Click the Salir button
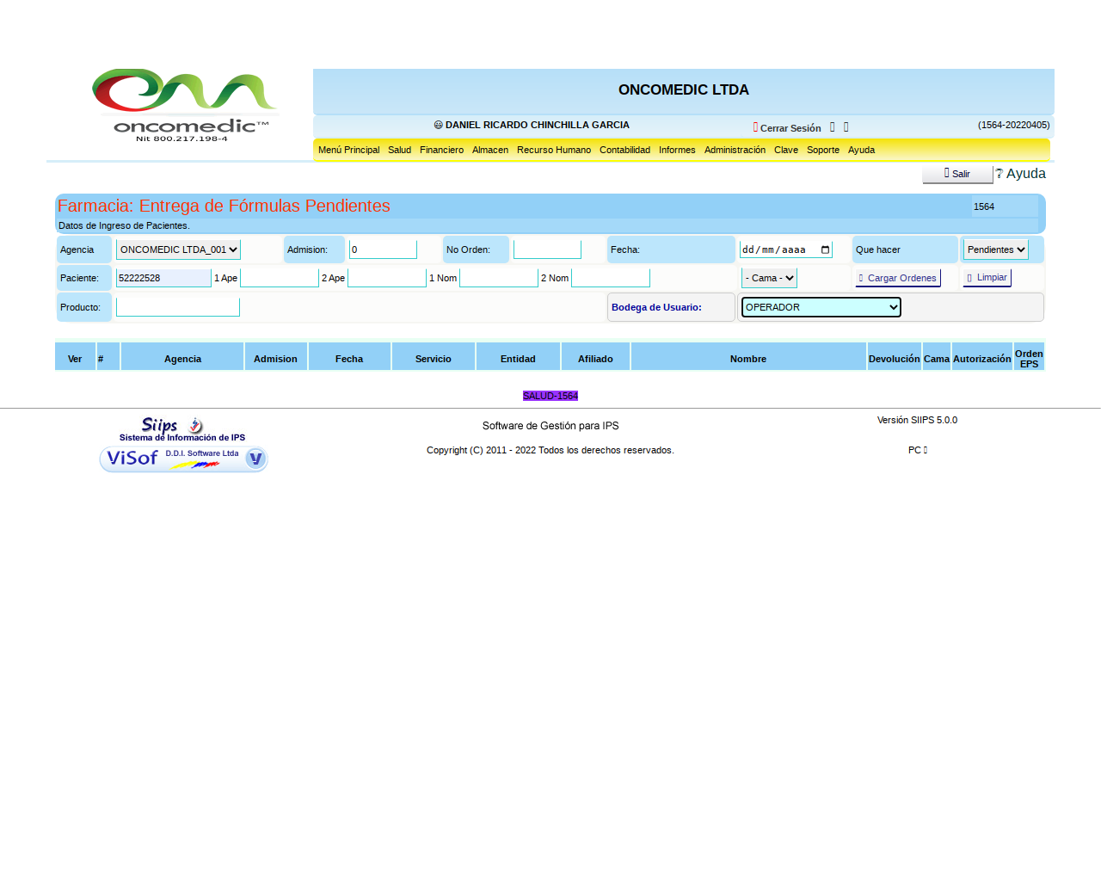1101x881 pixels. click(956, 175)
